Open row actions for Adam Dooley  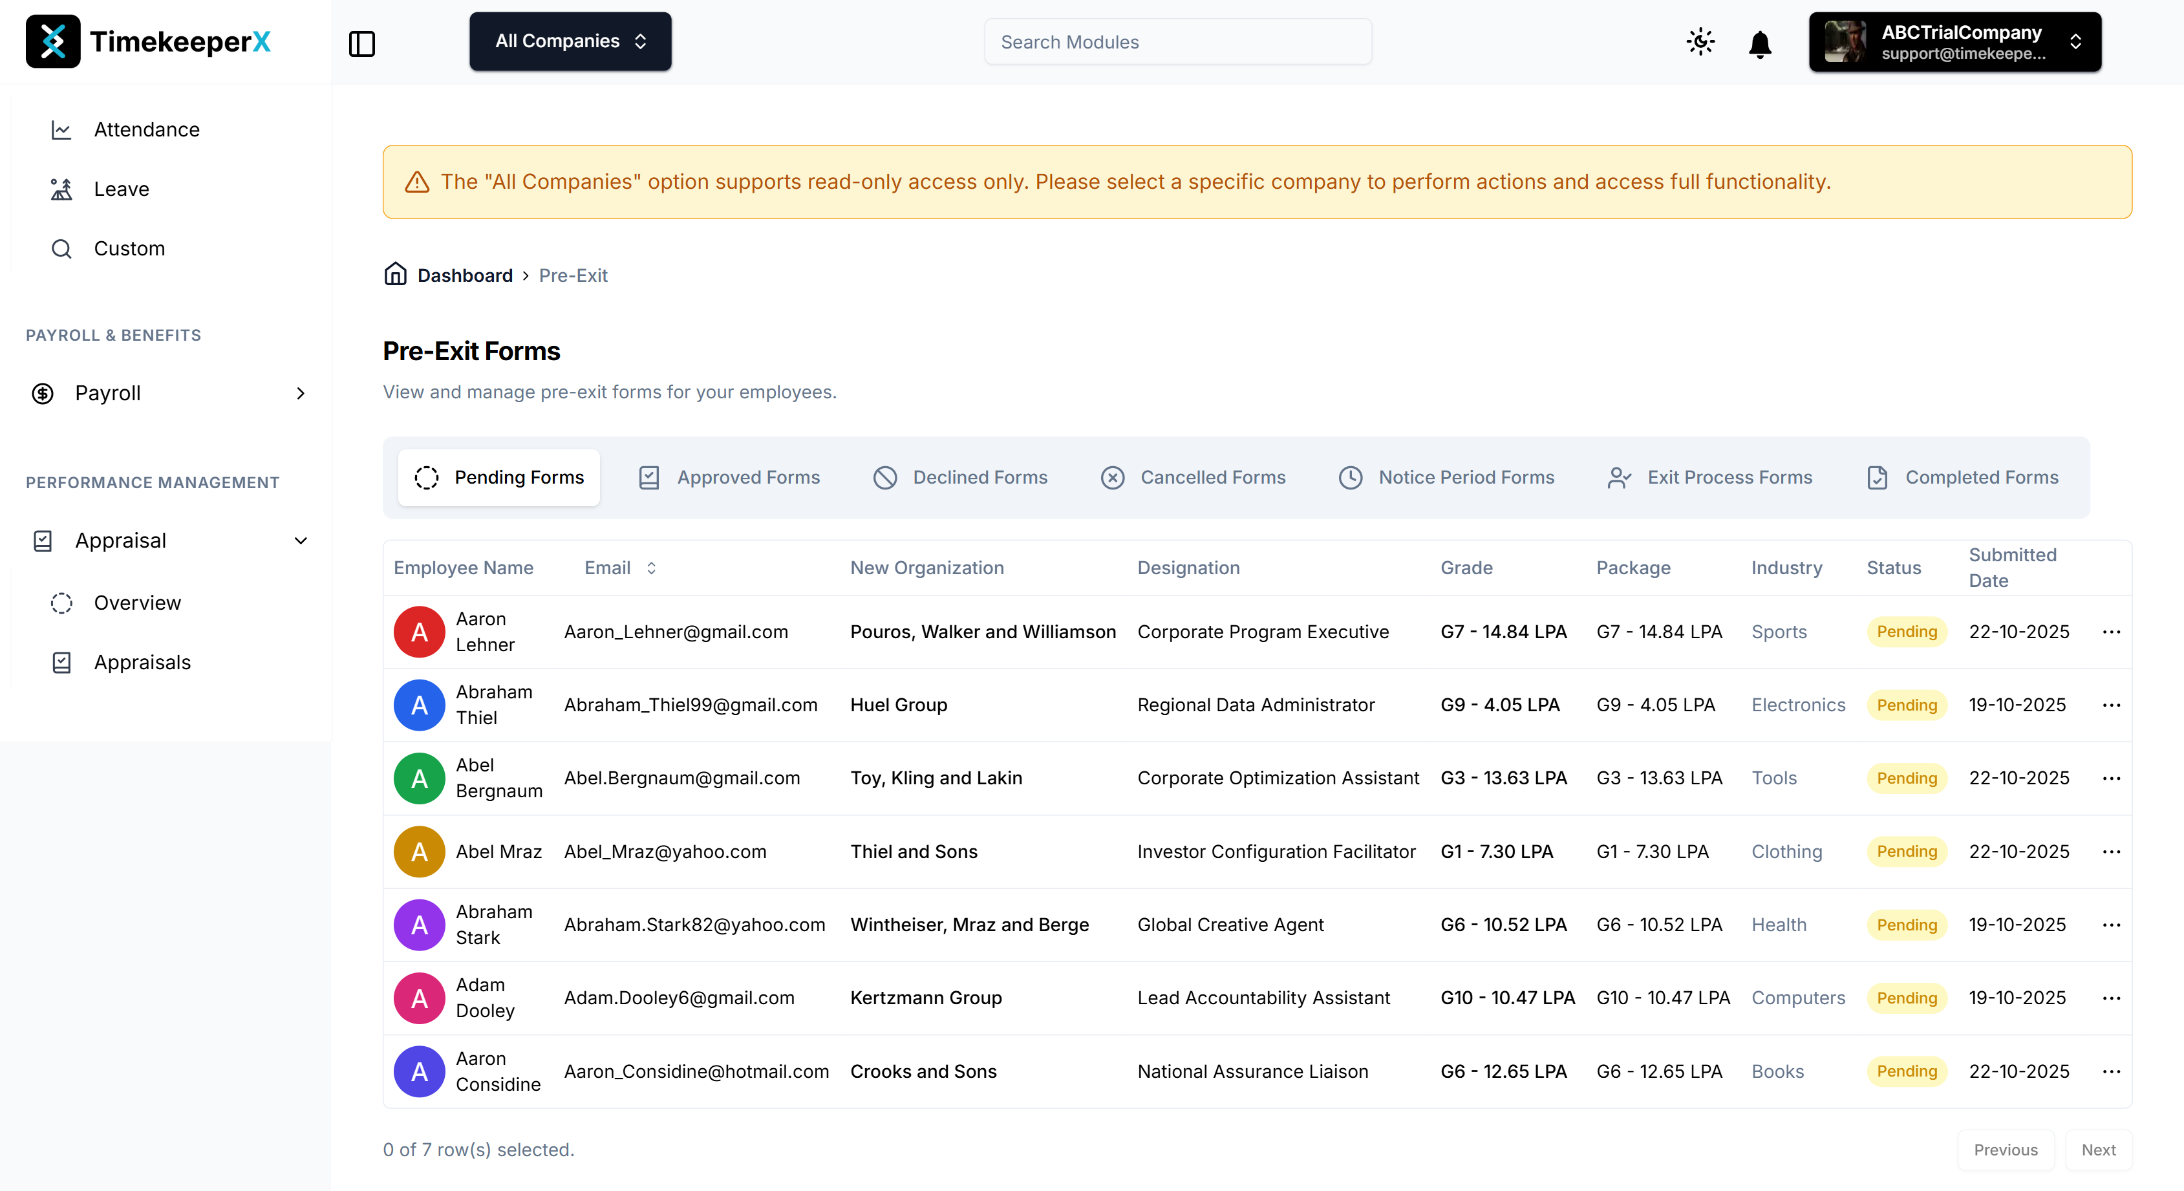(2112, 998)
